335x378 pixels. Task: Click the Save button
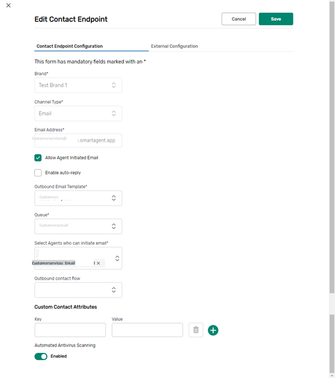coord(276,19)
